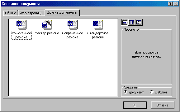Click the Отмена button
180x112 pixels.
163,105
